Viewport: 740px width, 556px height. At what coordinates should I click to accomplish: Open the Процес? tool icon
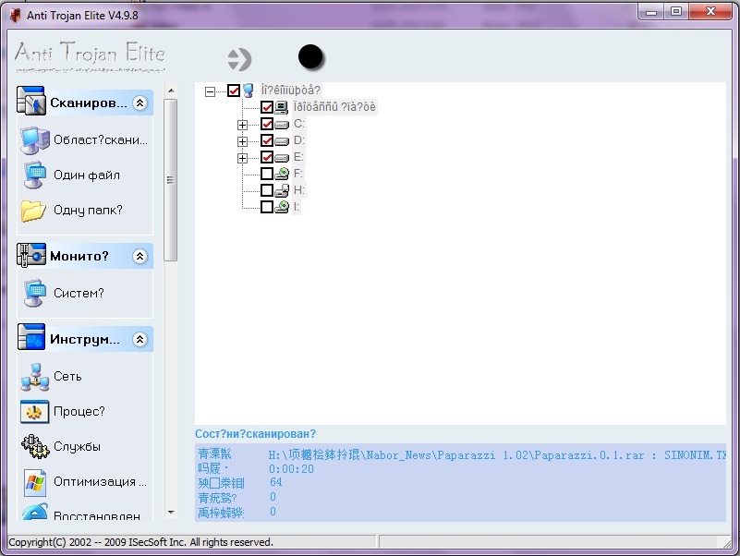[x=34, y=412]
